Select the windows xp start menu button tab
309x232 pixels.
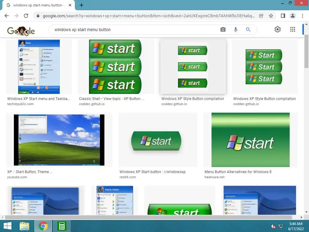39,5
